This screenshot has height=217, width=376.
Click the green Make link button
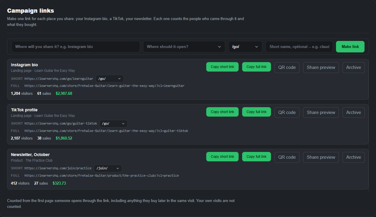[x=350, y=47]
